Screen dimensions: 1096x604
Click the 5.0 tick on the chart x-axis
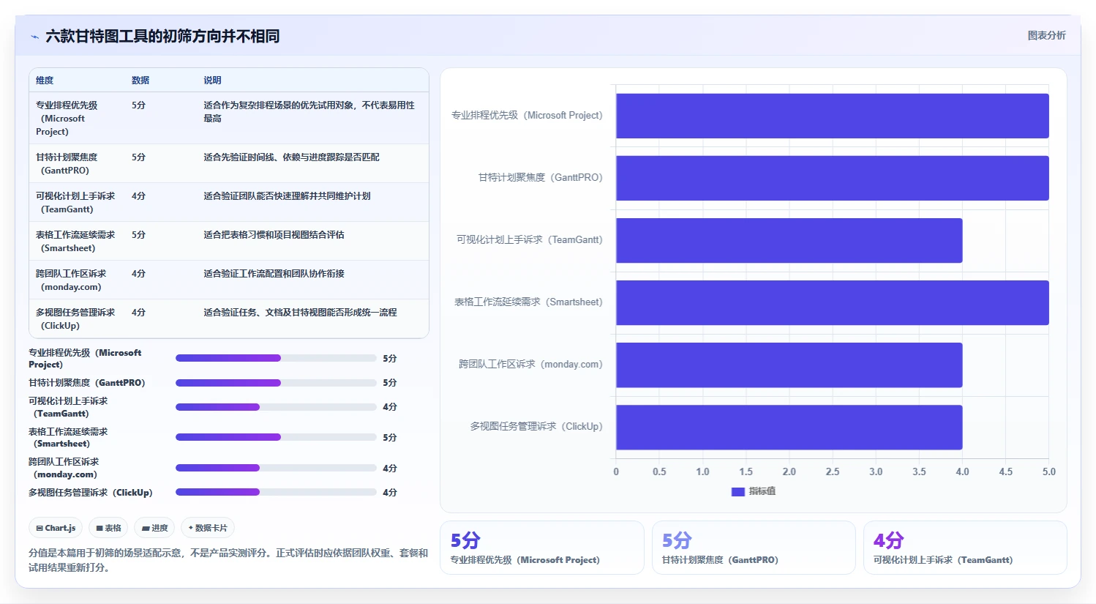[1049, 472]
